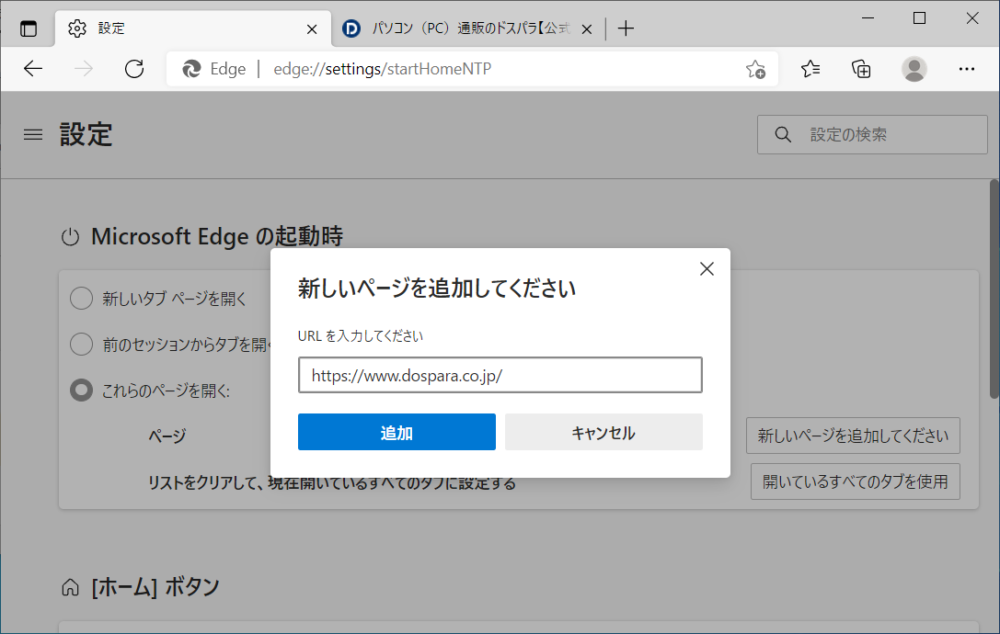
Task: Open the Settings and more ellipsis menu
Action: point(967,69)
